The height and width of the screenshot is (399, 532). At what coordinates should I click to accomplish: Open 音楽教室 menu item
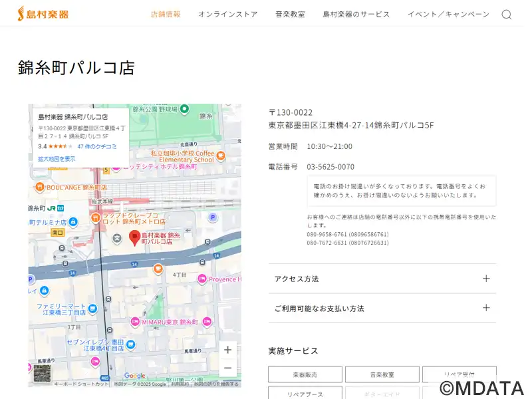point(290,14)
